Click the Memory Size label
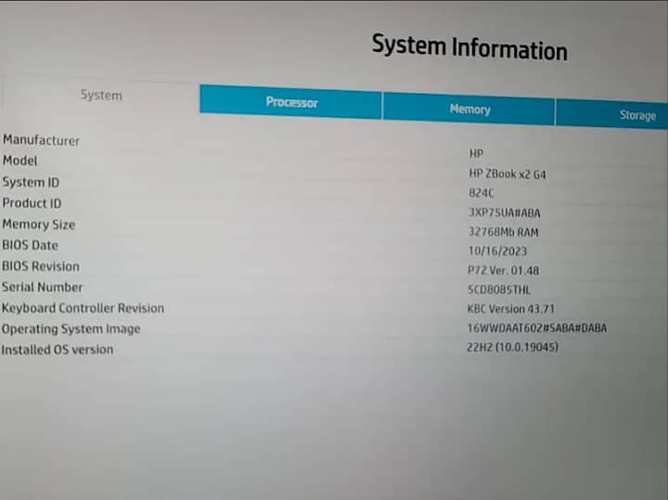The width and height of the screenshot is (668, 500). point(39,224)
